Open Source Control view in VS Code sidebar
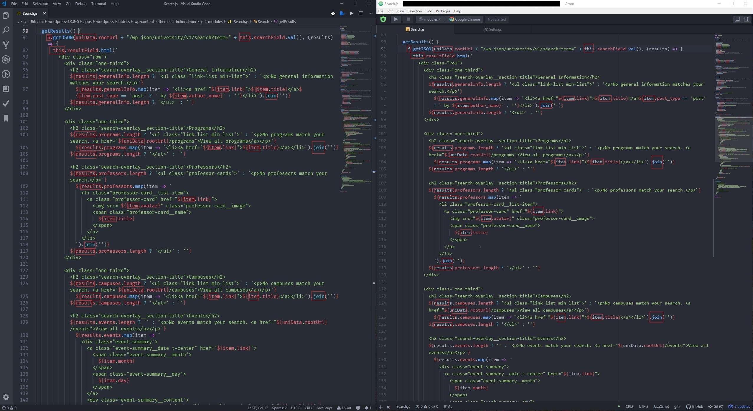 pyautogui.click(x=6, y=44)
